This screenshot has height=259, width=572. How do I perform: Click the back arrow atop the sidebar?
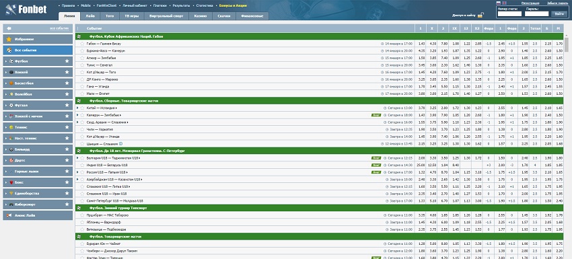coord(9,28)
